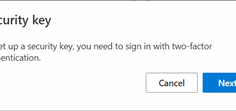
Task: Click the two-factor authentication description text
Action: [106, 47]
